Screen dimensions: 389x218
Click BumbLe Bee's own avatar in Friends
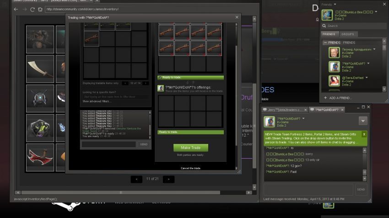(327, 15)
